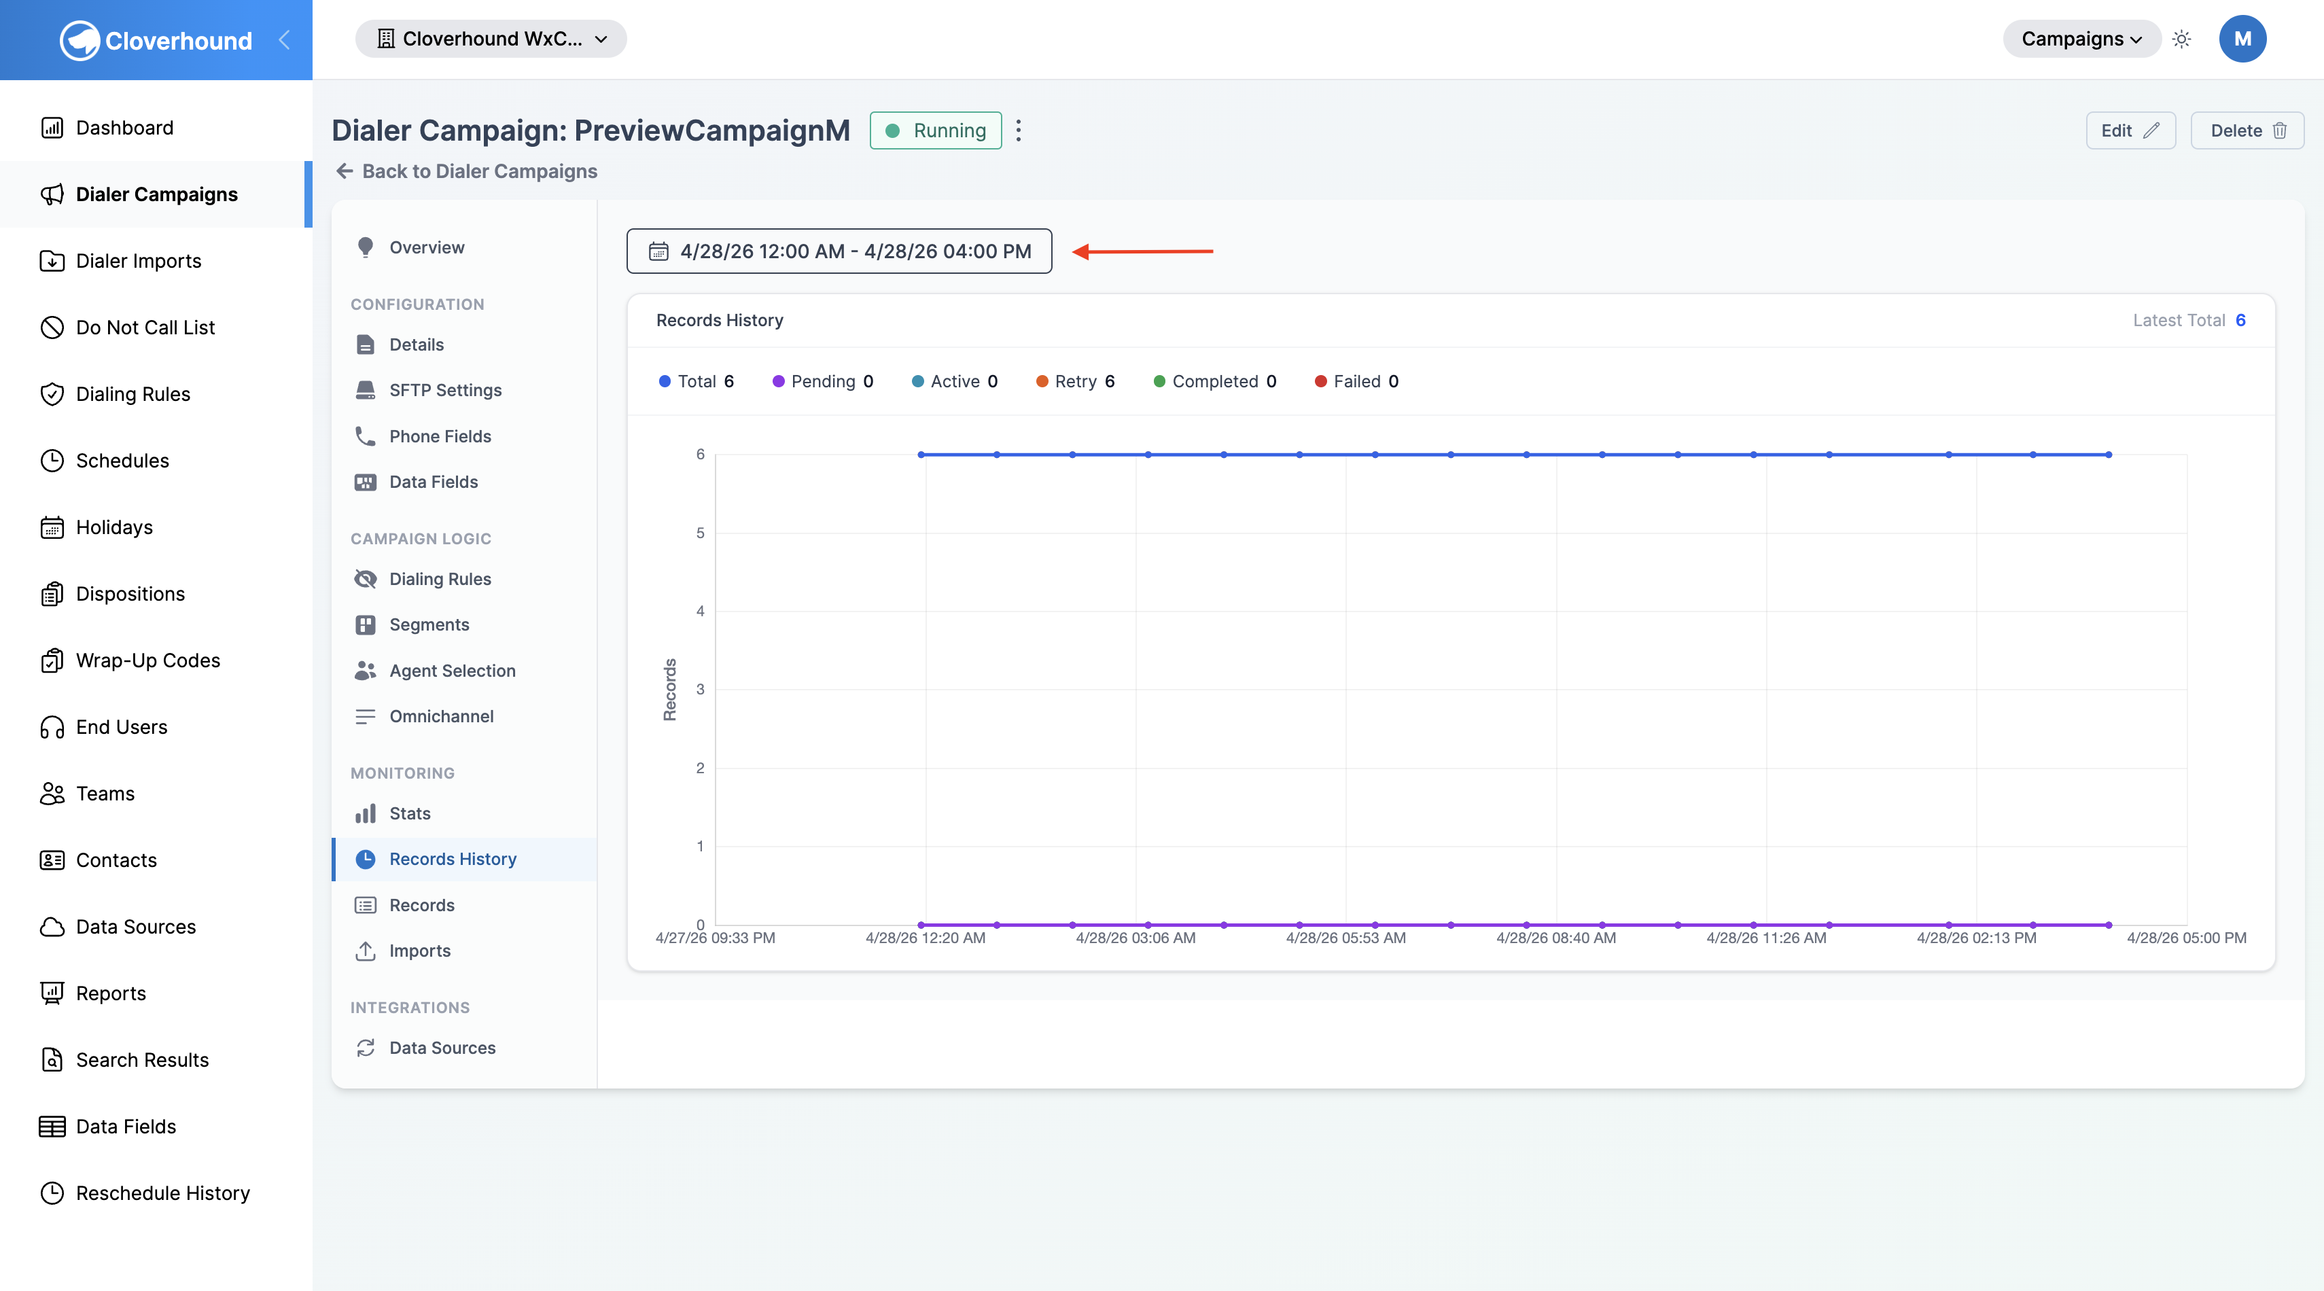Click the Stats bar chart icon
Screen dimensions: 2324x1291
click(x=366, y=814)
